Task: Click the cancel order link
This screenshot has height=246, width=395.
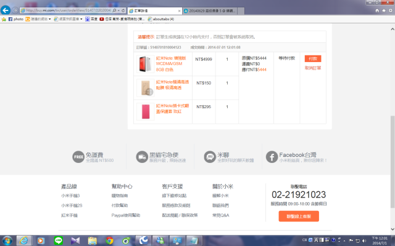Action: tap(313, 68)
